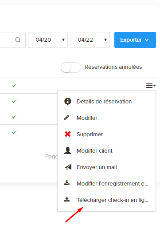Open the hamburger row actions menu
This screenshot has width=160, height=241.
(151, 86)
